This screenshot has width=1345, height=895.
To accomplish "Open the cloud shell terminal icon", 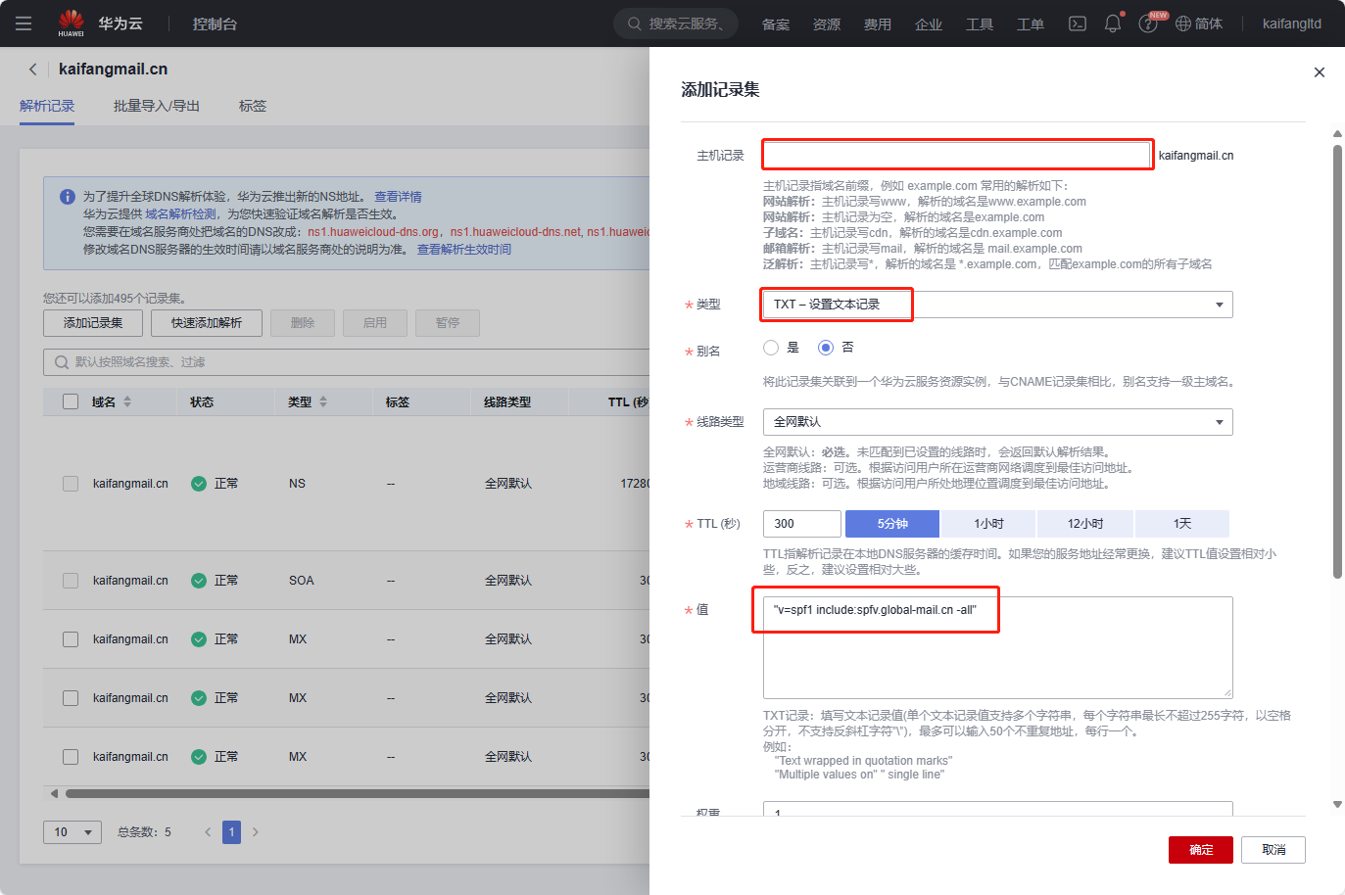I will pyautogui.click(x=1078, y=24).
